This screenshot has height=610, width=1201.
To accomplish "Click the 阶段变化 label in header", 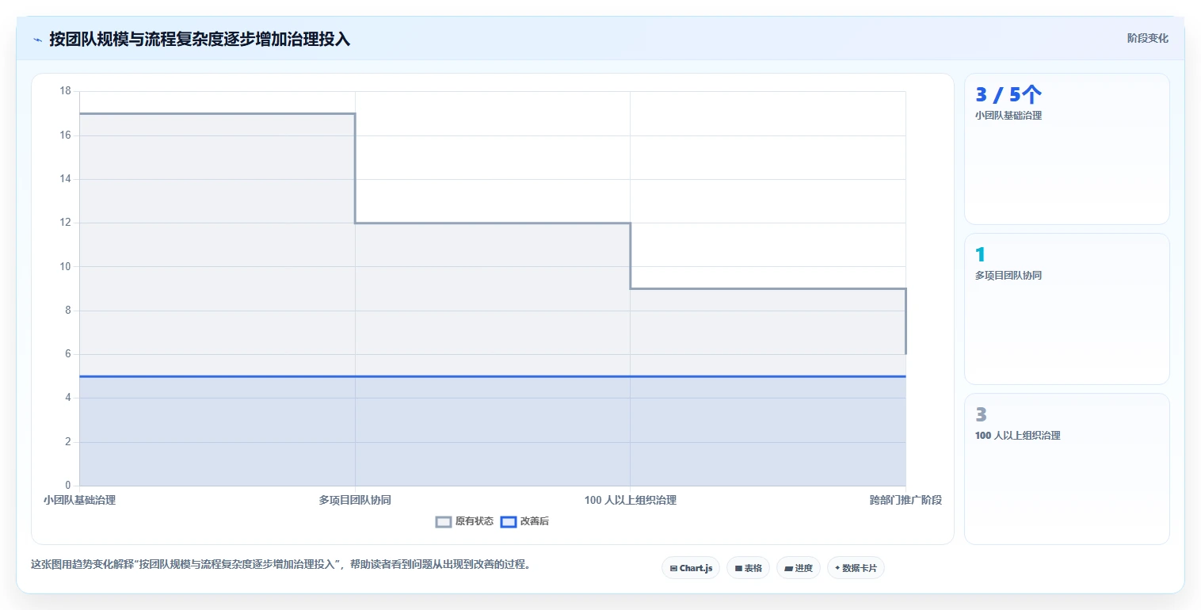I will click(1147, 38).
